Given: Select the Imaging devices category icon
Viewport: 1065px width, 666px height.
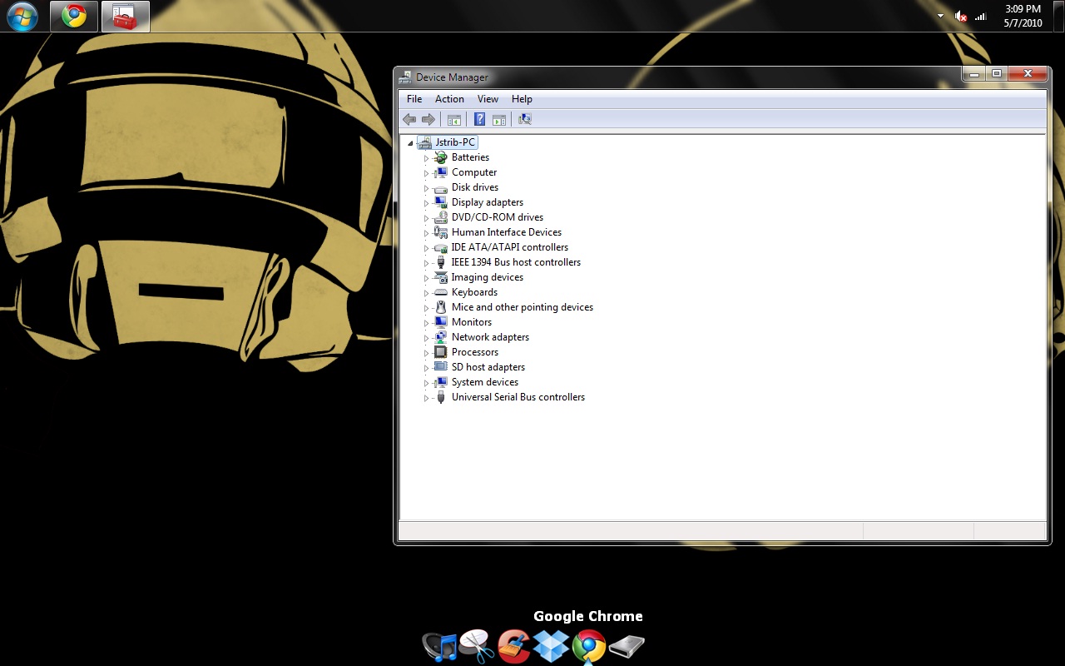Looking at the screenshot, I should click(x=440, y=277).
